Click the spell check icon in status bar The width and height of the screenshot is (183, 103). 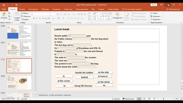pos(18,99)
